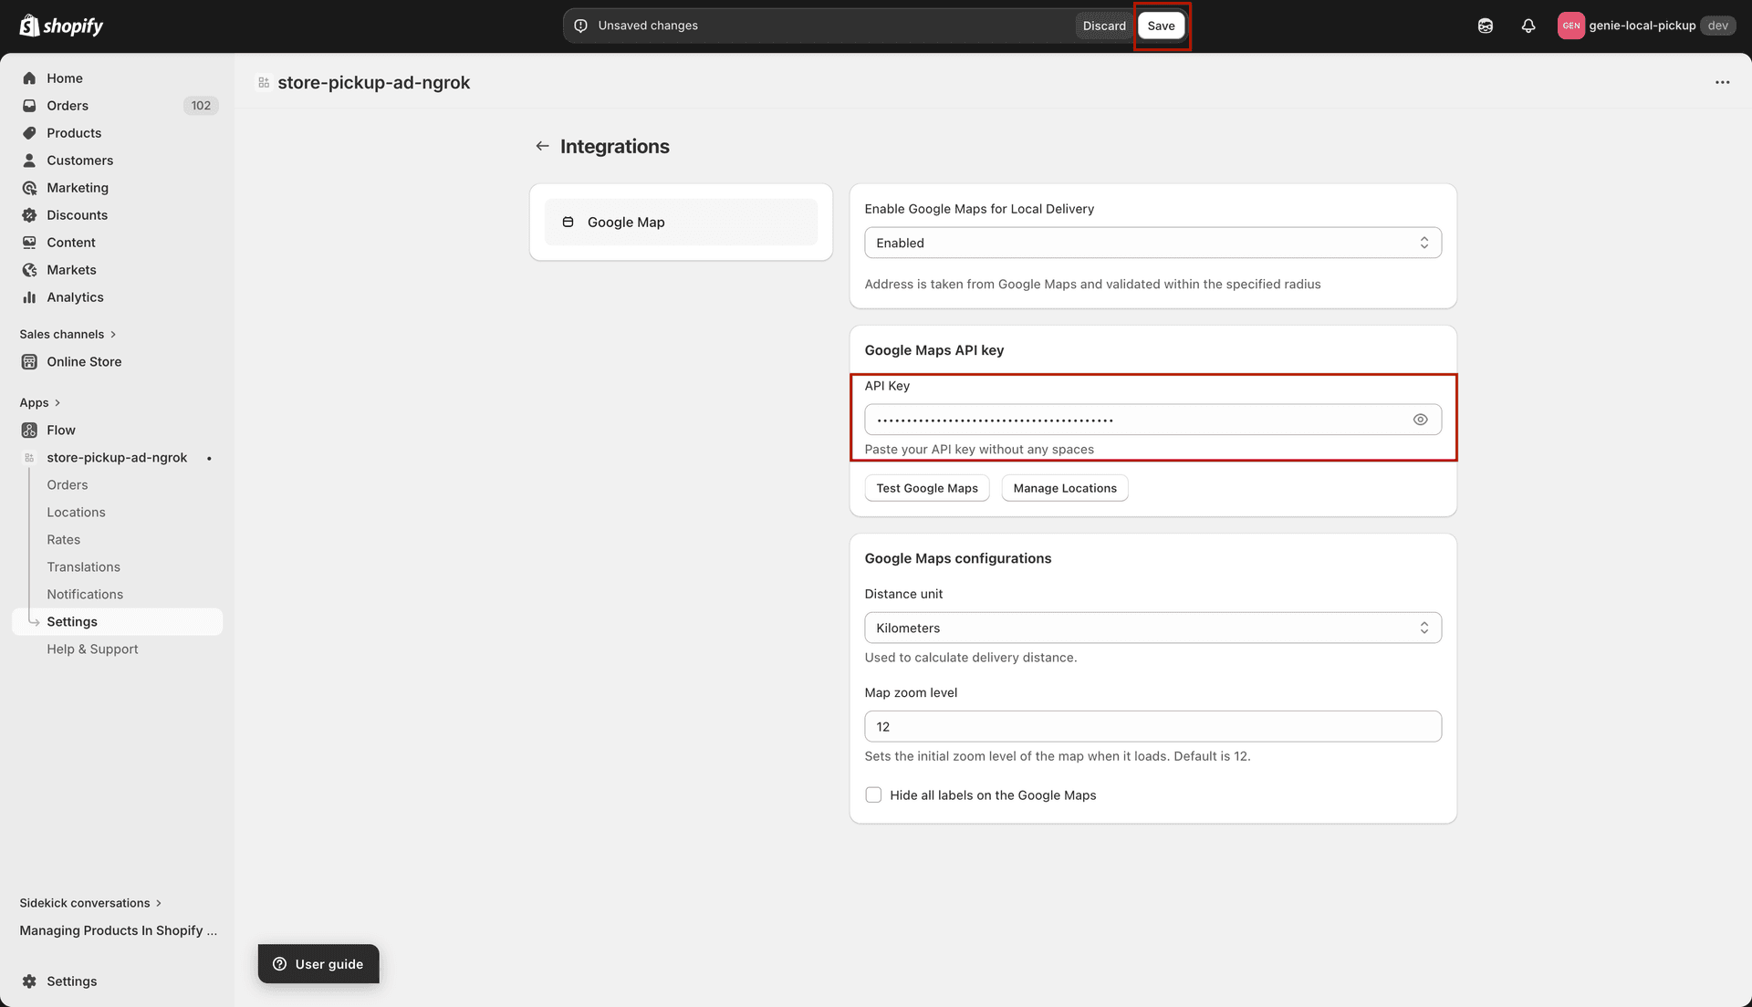Open the notification bell
Image resolution: width=1752 pixels, height=1007 pixels.
click(1528, 26)
